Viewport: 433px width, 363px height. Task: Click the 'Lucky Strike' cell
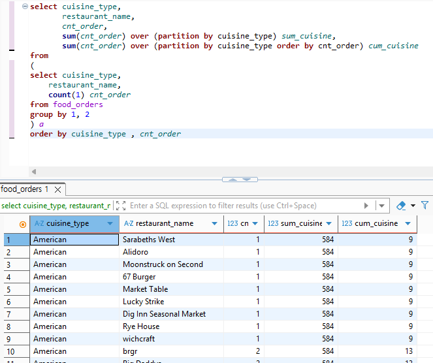pyautogui.click(x=171, y=302)
